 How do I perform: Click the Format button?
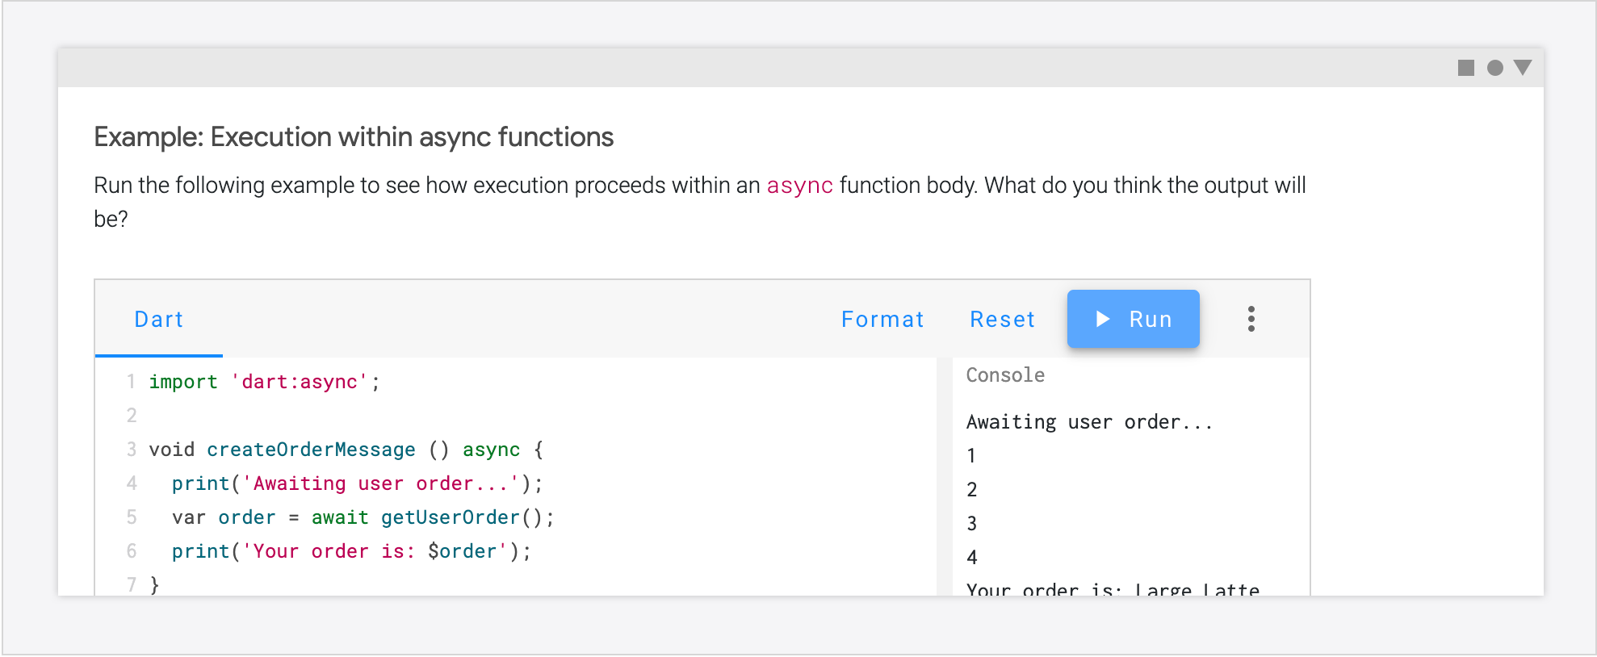(882, 320)
